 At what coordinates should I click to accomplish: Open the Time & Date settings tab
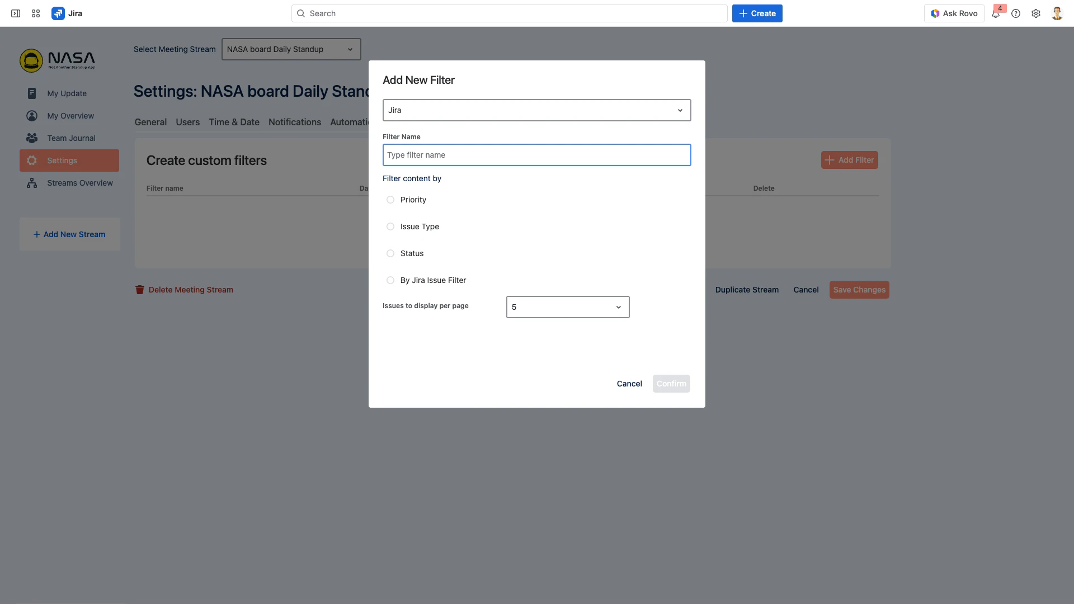tap(234, 122)
